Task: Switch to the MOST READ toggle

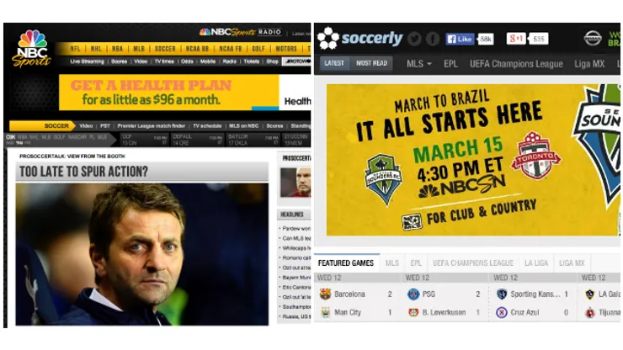Action: [371, 63]
